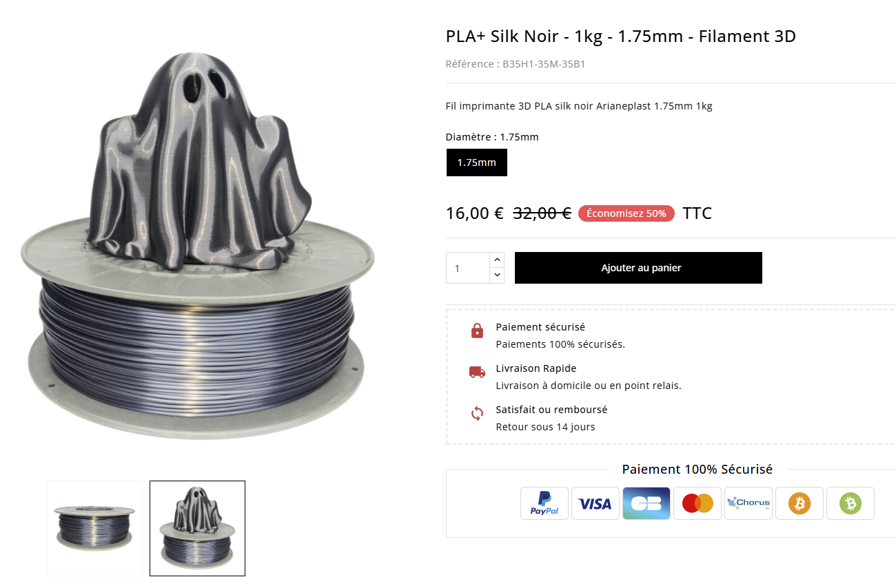This screenshot has height=588, width=896.
Task: Click the quantity input field
Action: coord(468,268)
